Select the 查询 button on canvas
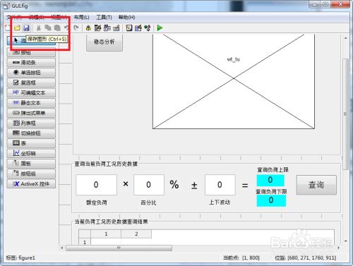 tap(316, 185)
